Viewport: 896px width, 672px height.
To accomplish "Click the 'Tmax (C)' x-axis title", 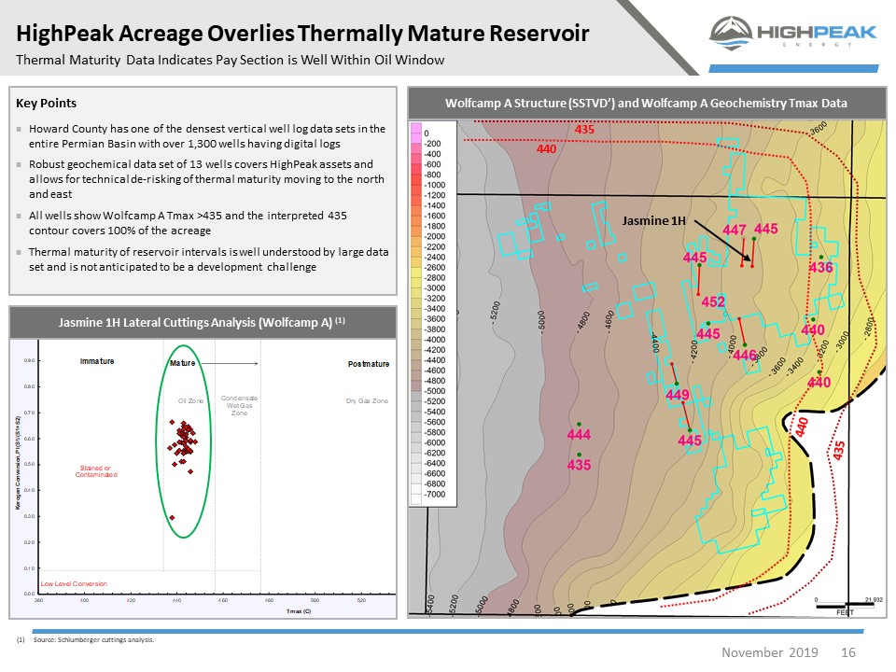I will pyautogui.click(x=299, y=611).
